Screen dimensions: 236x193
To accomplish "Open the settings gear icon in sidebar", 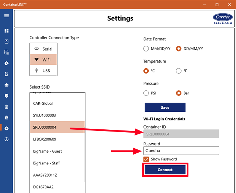I will click(x=6, y=128).
